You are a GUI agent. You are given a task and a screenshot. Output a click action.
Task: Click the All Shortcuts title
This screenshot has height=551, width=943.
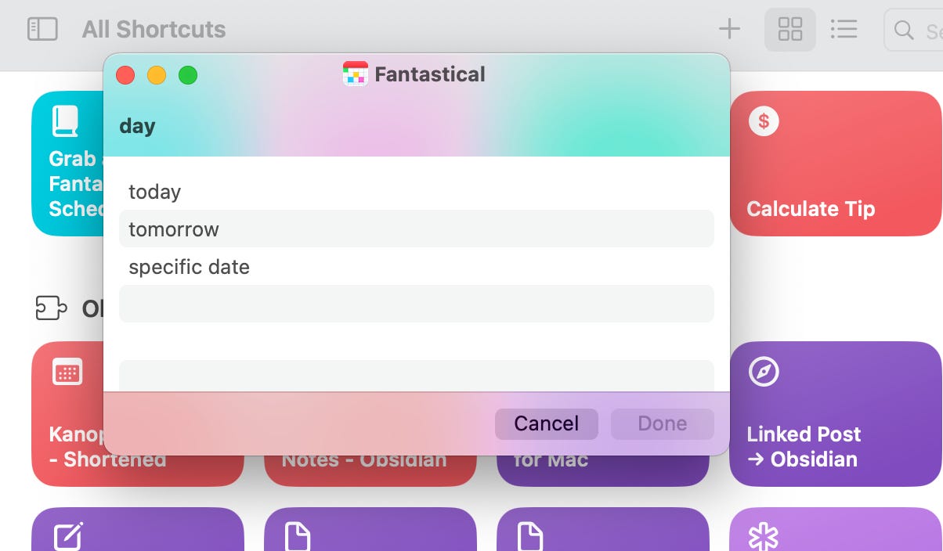154,30
